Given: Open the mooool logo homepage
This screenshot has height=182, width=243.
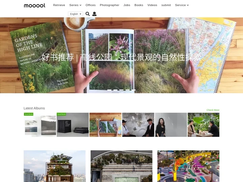Looking at the screenshot, I should (x=34, y=5).
